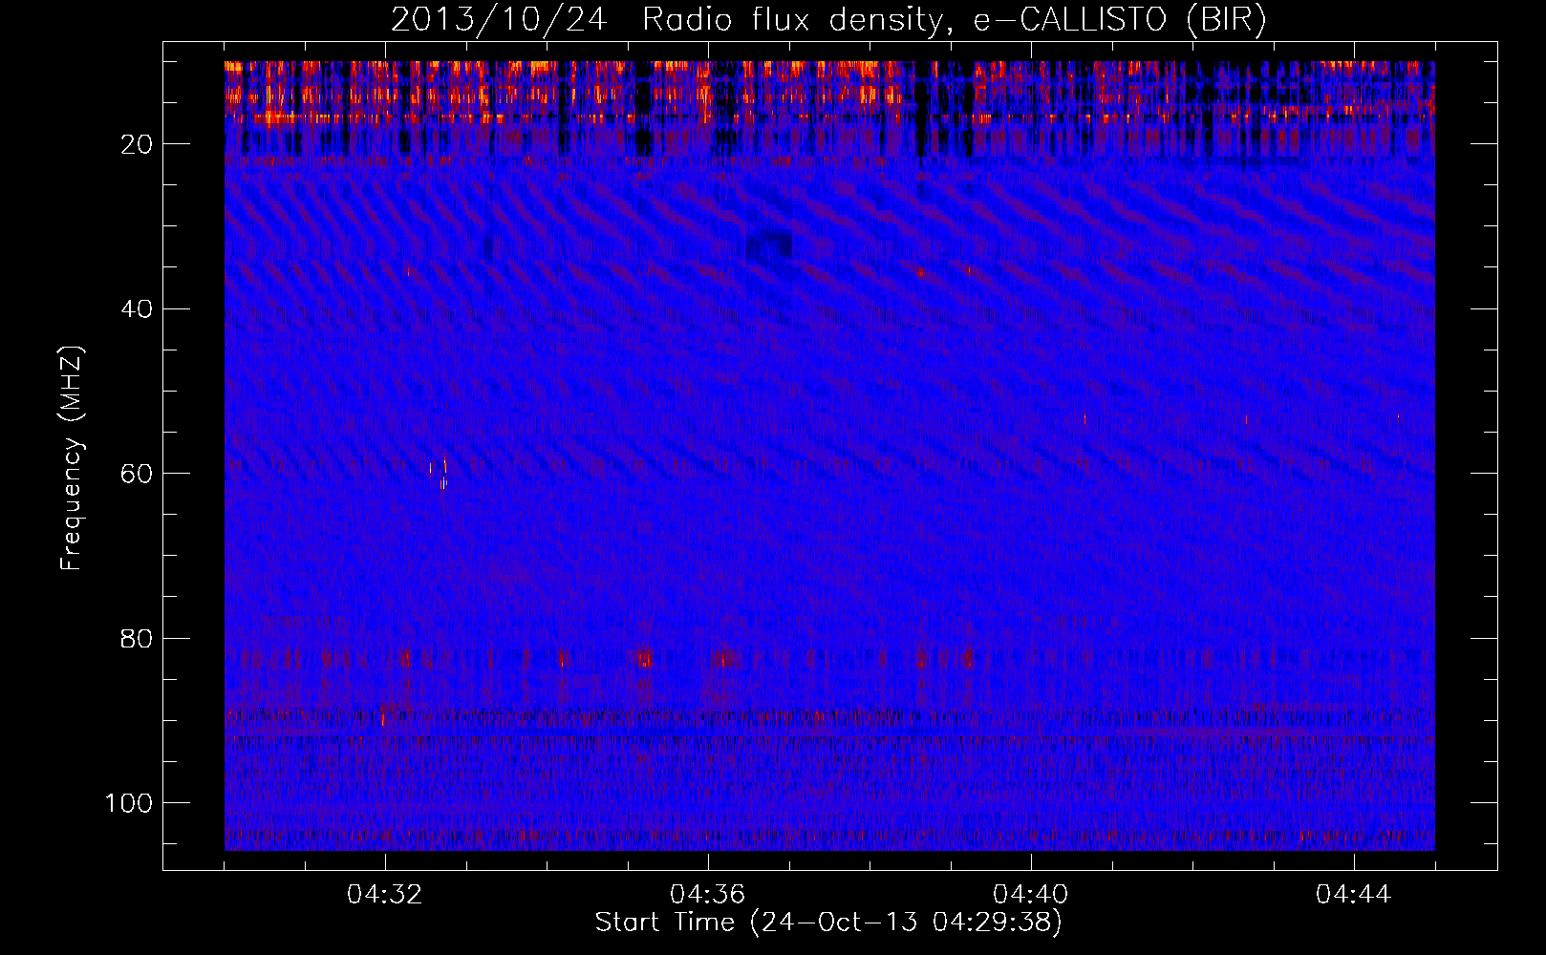
Task: Click the time axis label '04:40'
Action: (x=1030, y=895)
